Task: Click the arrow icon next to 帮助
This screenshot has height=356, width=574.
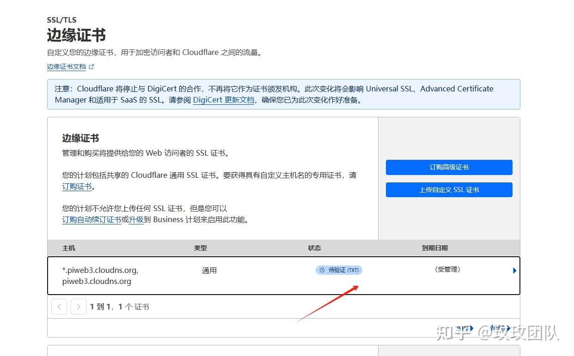Action: pyautogui.click(x=508, y=329)
